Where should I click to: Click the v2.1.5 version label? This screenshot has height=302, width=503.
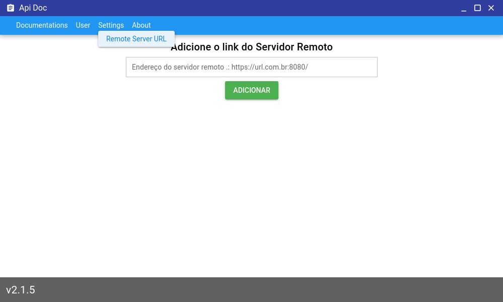[x=21, y=290]
